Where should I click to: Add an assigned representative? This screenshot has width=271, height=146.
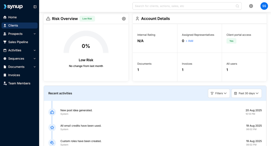(x=189, y=41)
